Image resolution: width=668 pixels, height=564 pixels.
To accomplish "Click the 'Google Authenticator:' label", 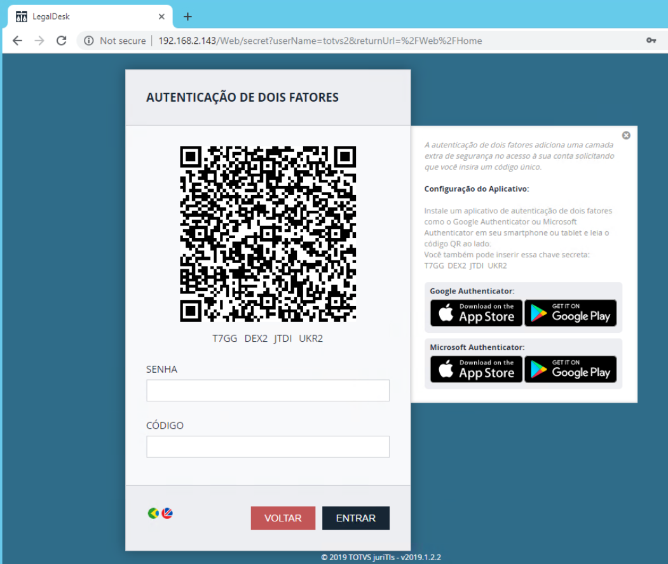I will pos(472,291).
